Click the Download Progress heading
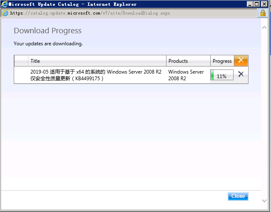Screen dimensions: 271x212 (x=47, y=31)
